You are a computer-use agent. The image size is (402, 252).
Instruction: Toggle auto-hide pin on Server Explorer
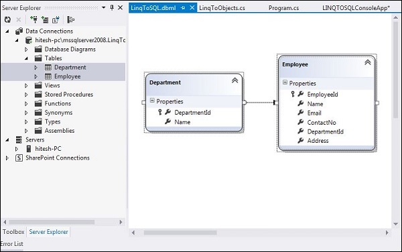point(112,7)
